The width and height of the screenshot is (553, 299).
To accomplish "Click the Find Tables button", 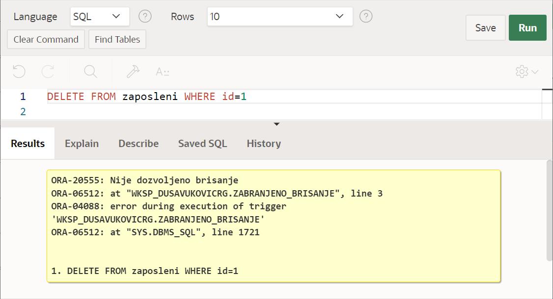I will pyautogui.click(x=117, y=40).
